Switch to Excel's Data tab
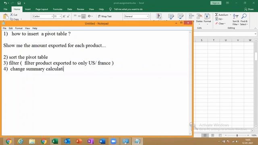 coord(70,9)
